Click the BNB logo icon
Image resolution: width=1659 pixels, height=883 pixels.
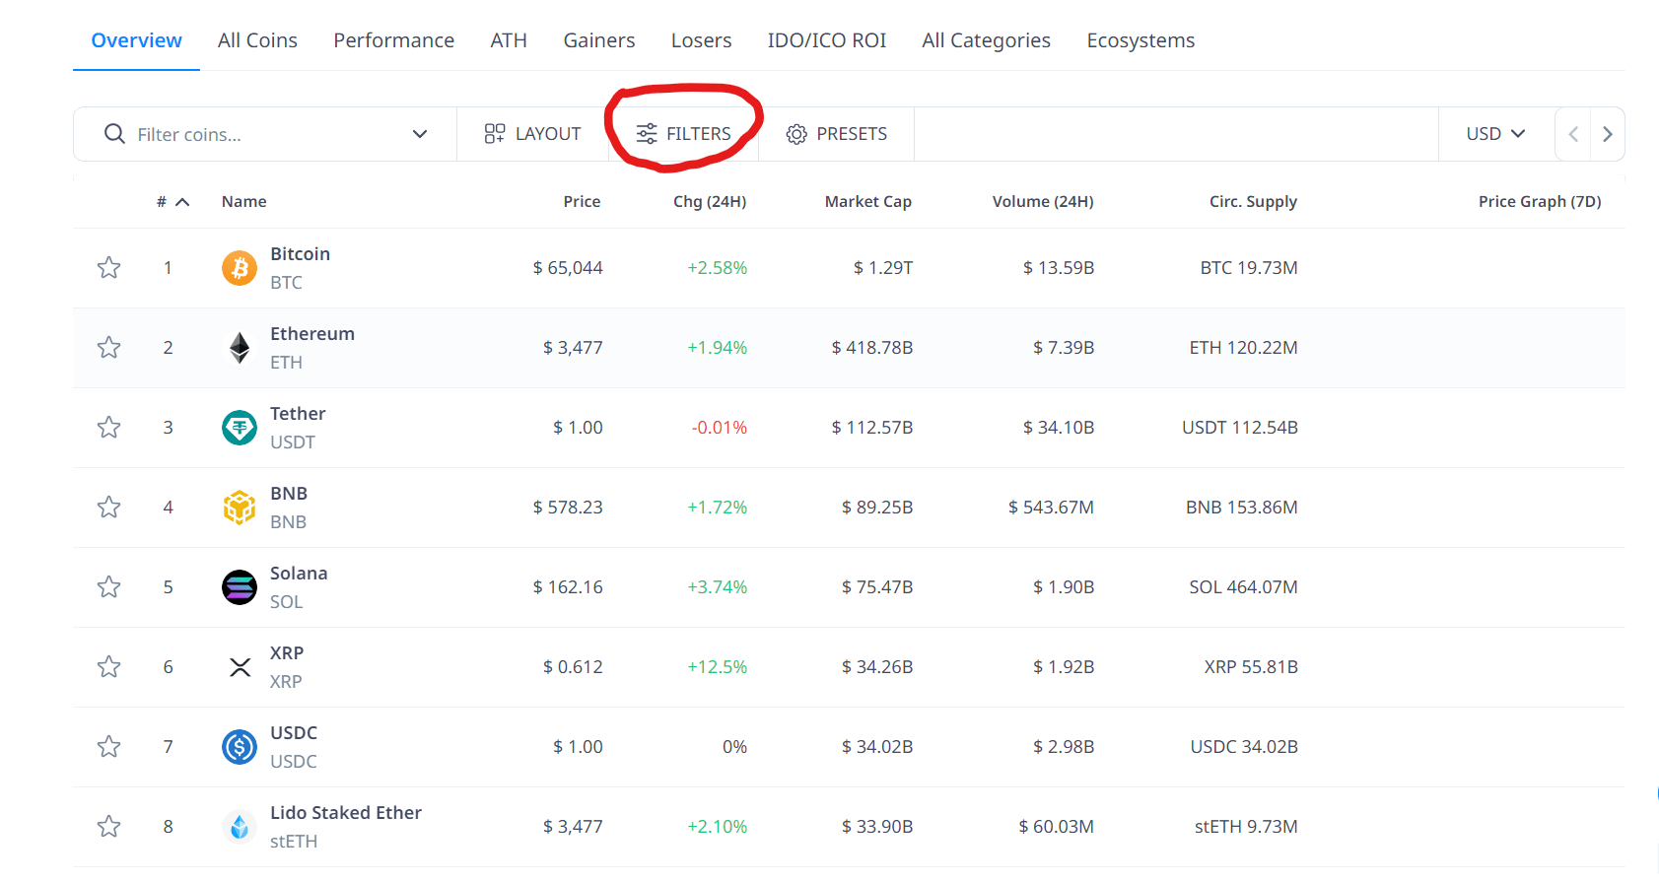pyautogui.click(x=239, y=508)
